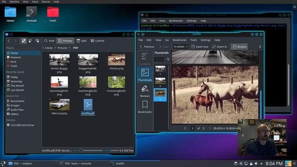This screenshot has width=297, height=167.
Task: Open Dolphin's Control menu
Action: click(x=97, y=41)
